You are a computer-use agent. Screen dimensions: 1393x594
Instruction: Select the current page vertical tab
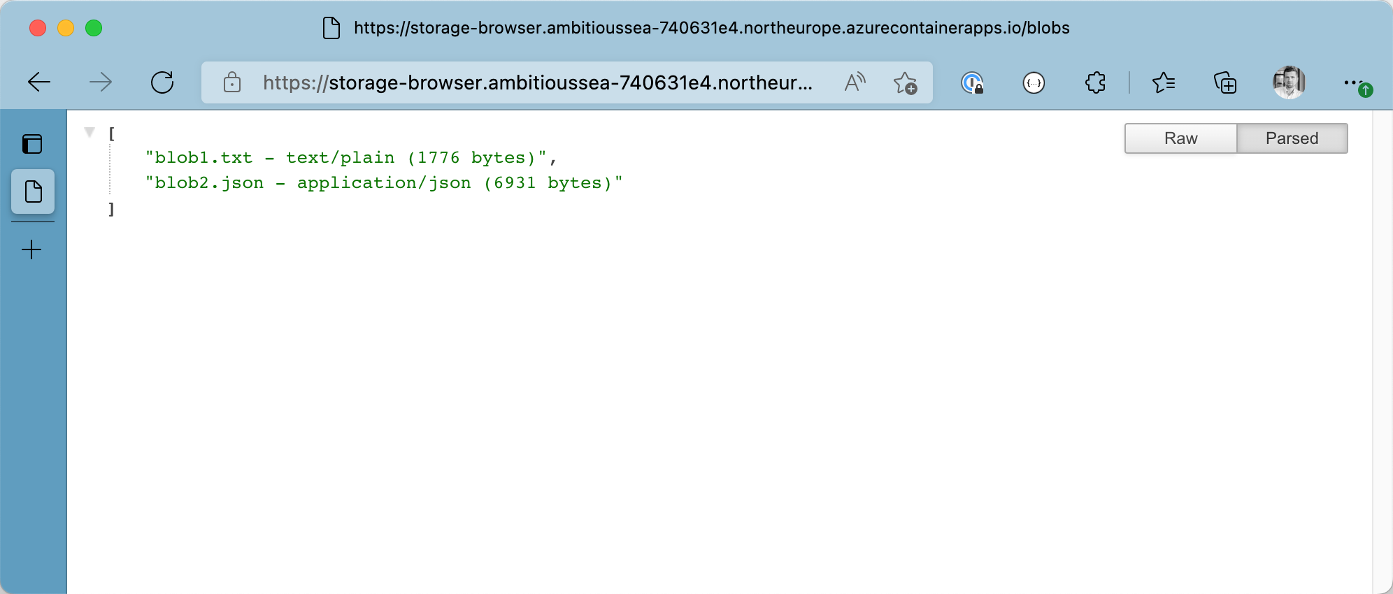pyautogui.click(x=33, y=191)
